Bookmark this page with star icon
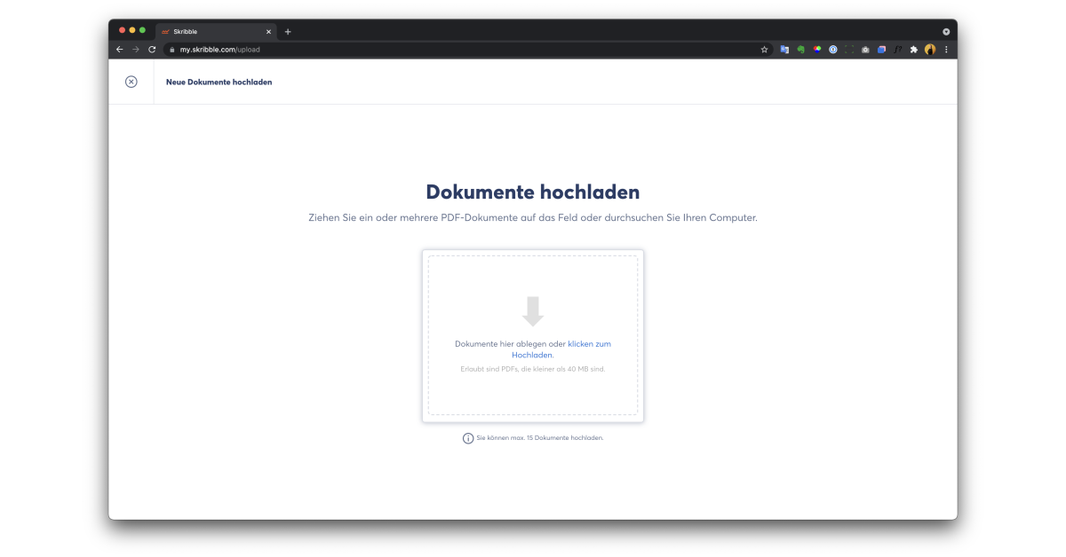Image resolution: width=1066 pixels, height=557 pixels. (764, 50)
